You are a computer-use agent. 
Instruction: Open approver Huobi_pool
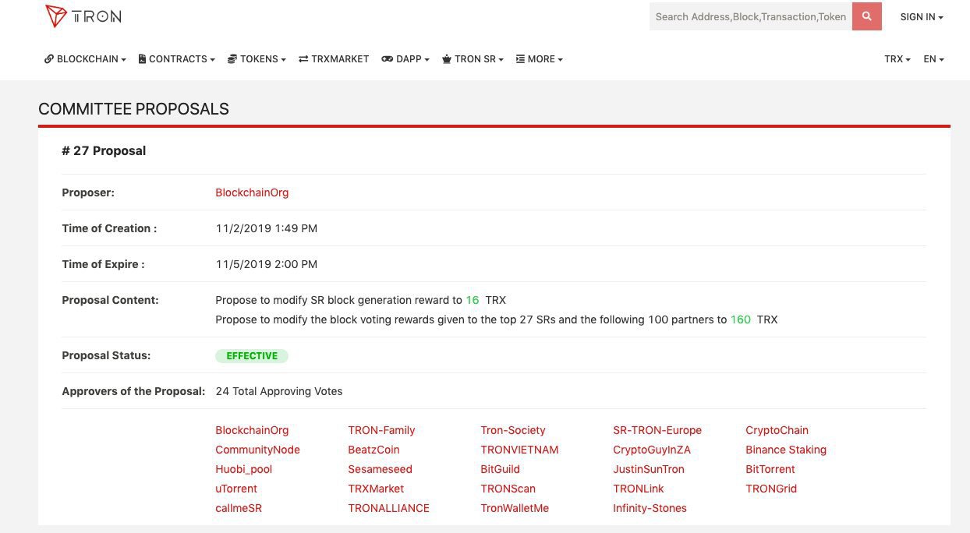point(243,469)
